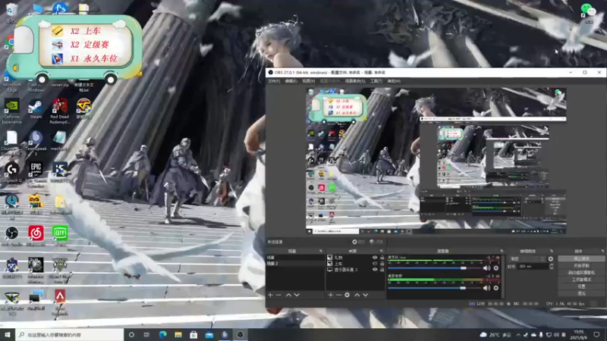Viewport: 607px width, 341px height.
Task: Pop out the 混音器 mixer dock panel
Action: [502, 251]
